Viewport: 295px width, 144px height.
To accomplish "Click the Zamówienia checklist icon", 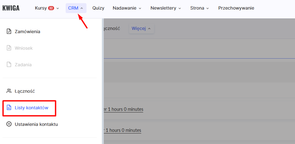I will coord(9,32).
